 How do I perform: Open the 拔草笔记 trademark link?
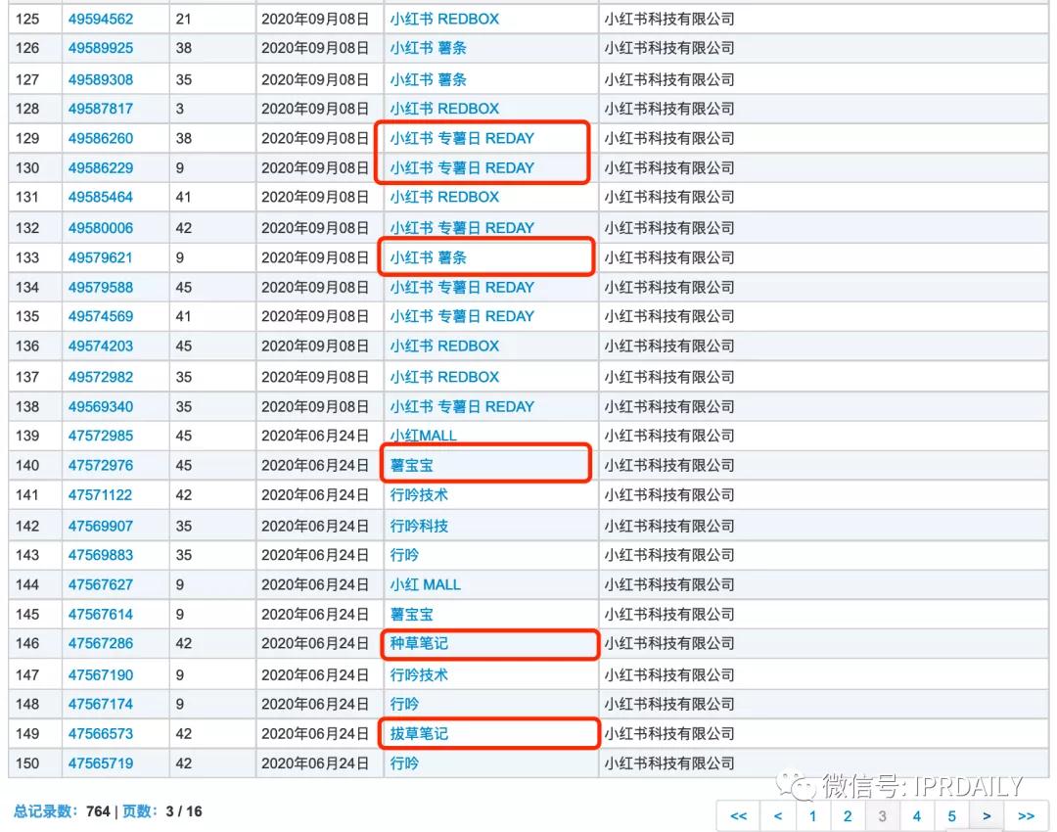coord(419,733)
